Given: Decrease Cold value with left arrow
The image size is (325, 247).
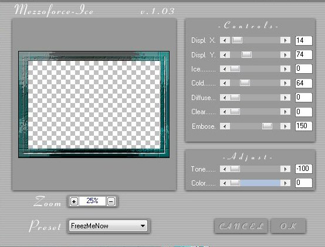Looking at the screenshot, I should click(225, 83).
